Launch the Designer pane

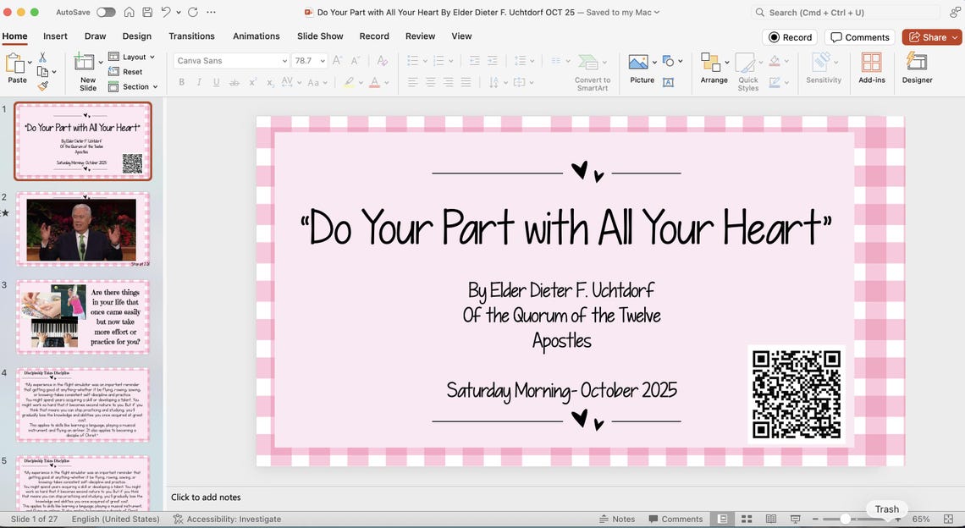pyautogui.click(x=917, y=69)
